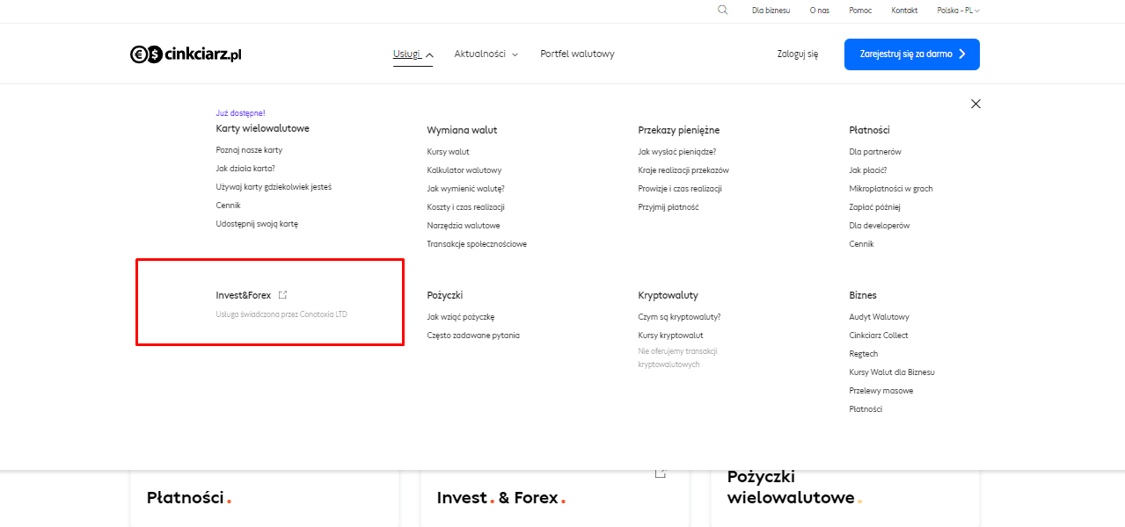Open Wymiana walut heading
The height and width of the screenshot is (527, 1125).
[462, 130]
